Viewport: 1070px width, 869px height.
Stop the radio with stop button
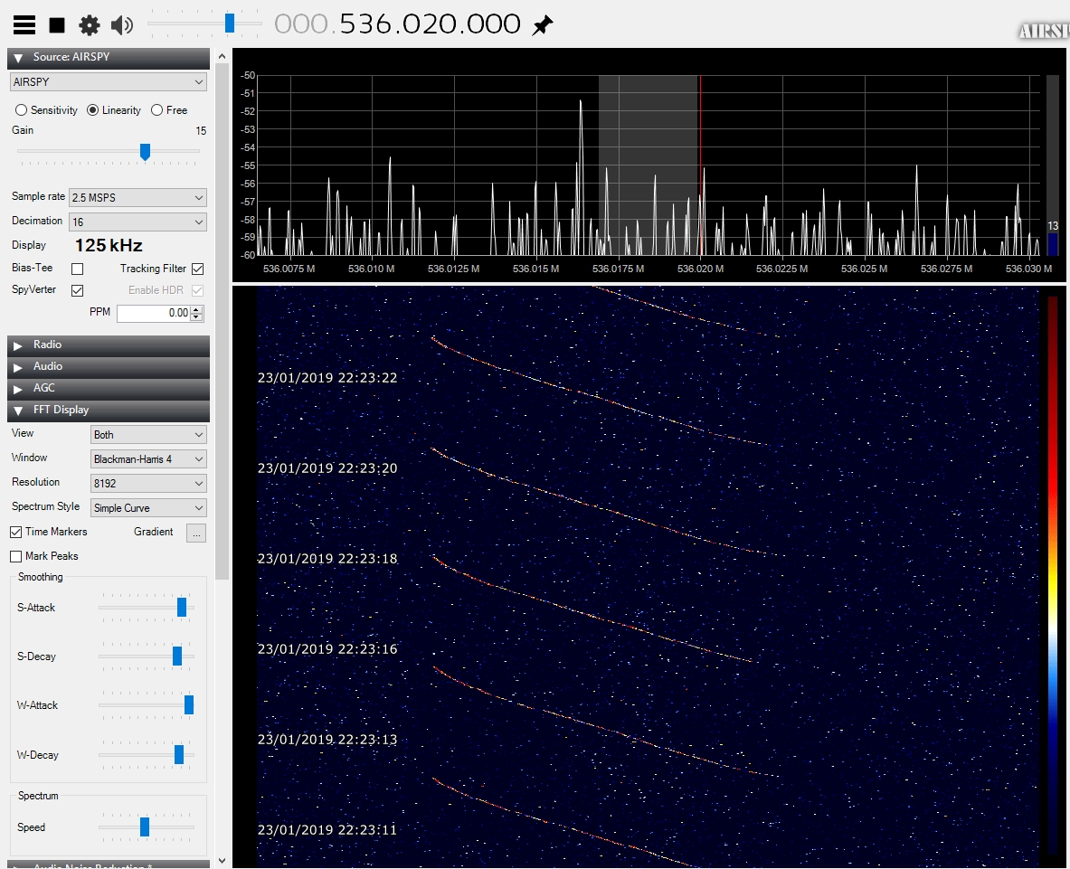[x=57, y=25]
